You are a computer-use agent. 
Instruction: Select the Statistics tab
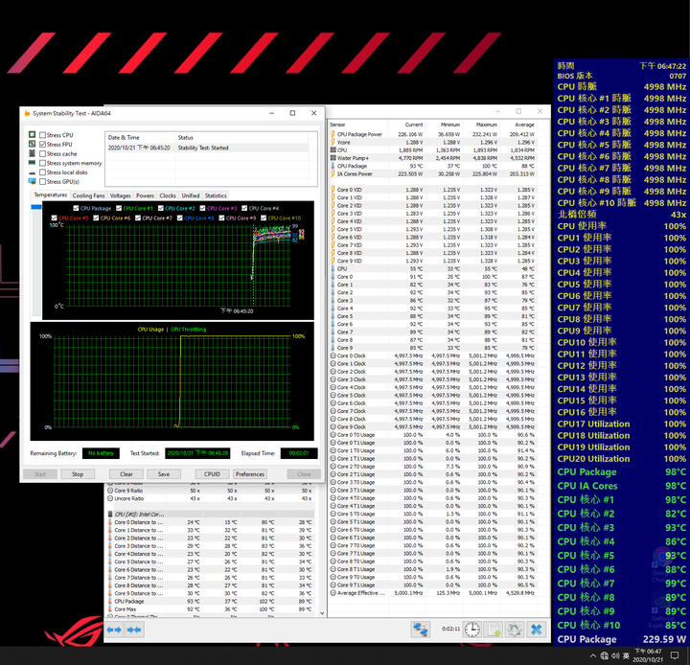pos(216,195)
